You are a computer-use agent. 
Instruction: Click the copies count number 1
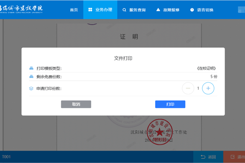point(198,88)
